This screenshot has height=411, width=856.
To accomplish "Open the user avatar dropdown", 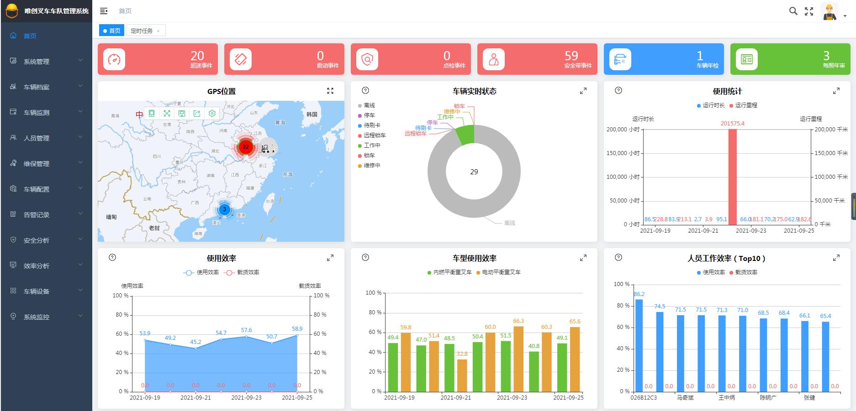I will coord(834,11).
